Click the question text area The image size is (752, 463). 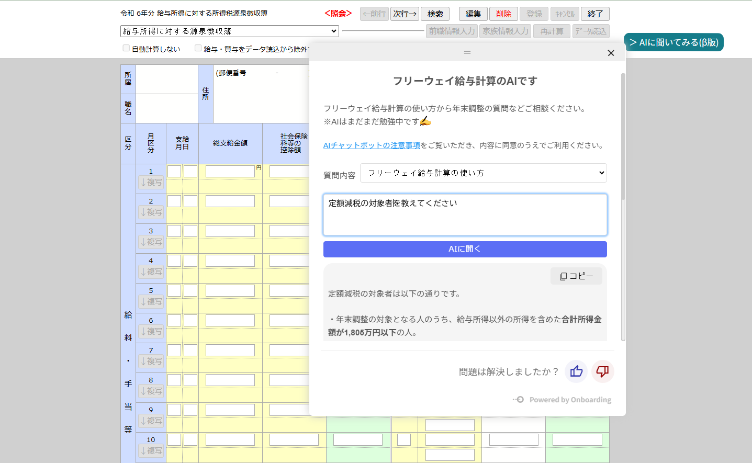(x=465, y=215)
